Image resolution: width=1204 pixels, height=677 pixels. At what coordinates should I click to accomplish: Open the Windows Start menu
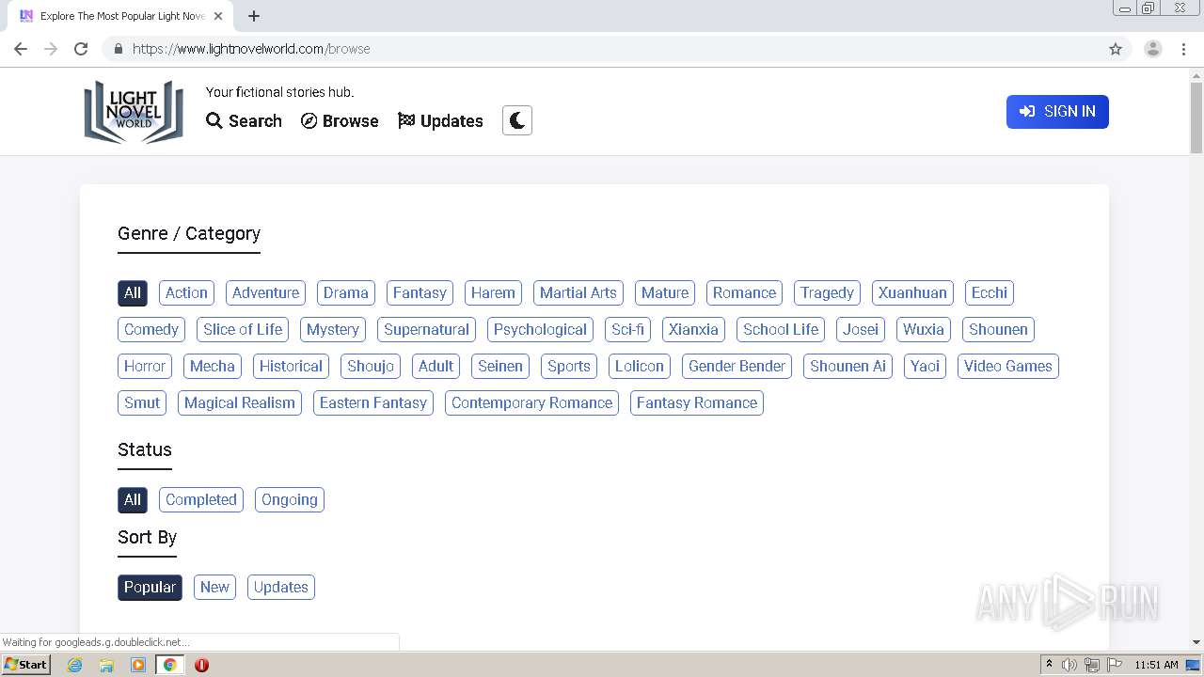coord(26,664)
